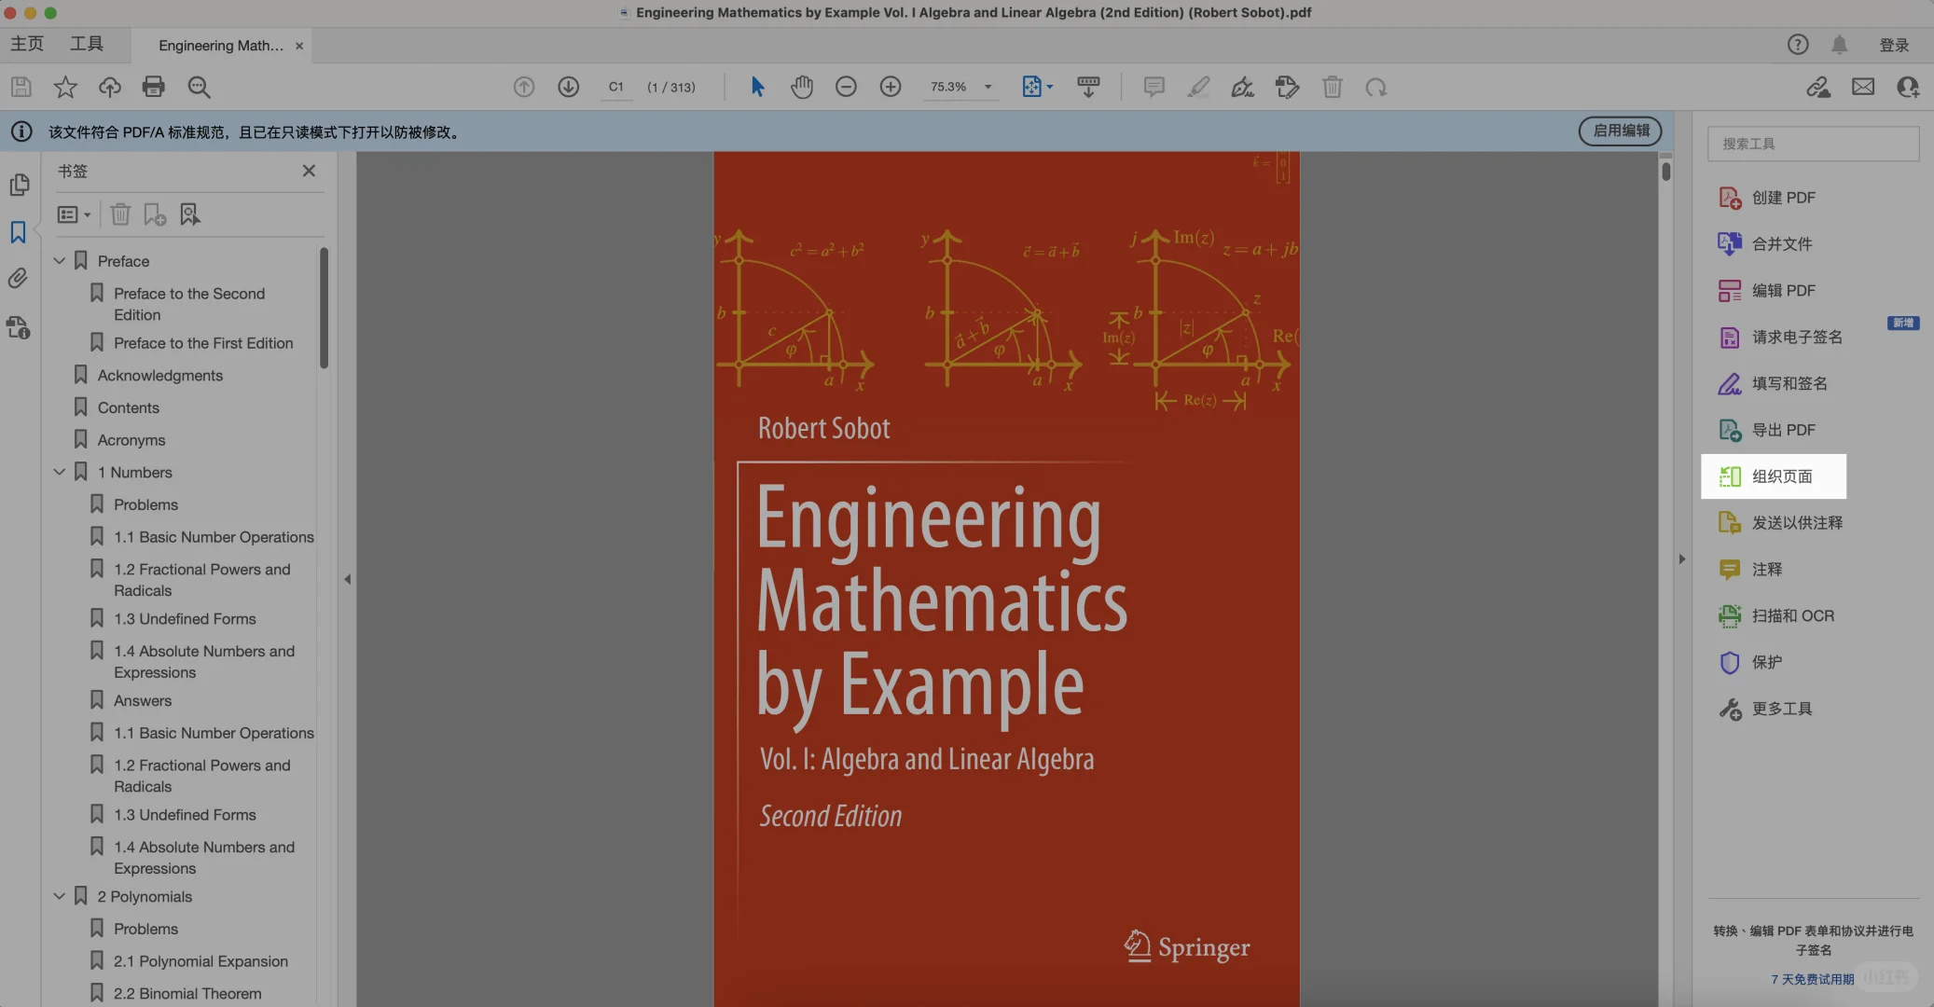Rotate the page view

point(1376,87)
